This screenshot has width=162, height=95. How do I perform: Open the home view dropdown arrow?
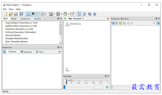pos(68,14)
